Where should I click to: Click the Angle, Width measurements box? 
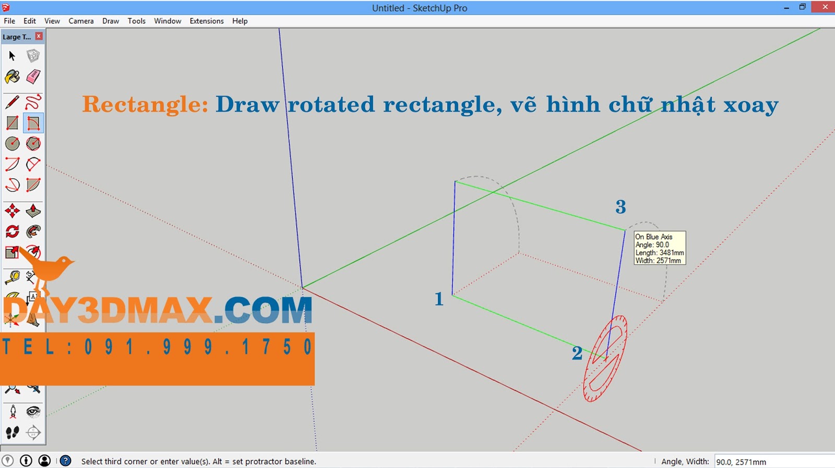774,462
